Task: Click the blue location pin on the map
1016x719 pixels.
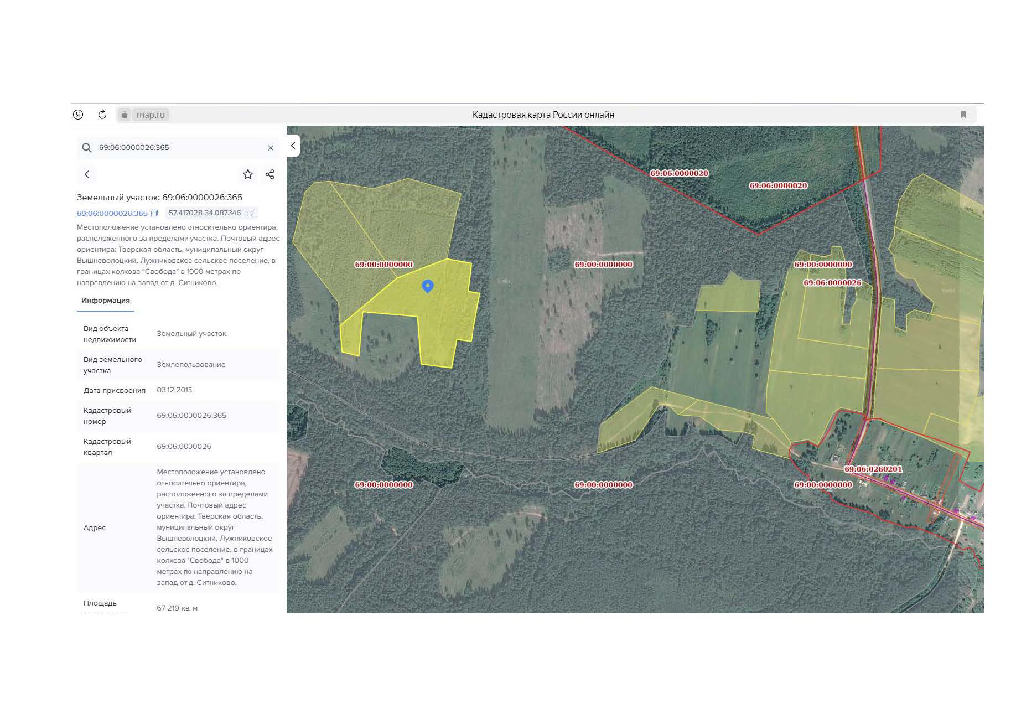Action: click(x=428, y=286)
